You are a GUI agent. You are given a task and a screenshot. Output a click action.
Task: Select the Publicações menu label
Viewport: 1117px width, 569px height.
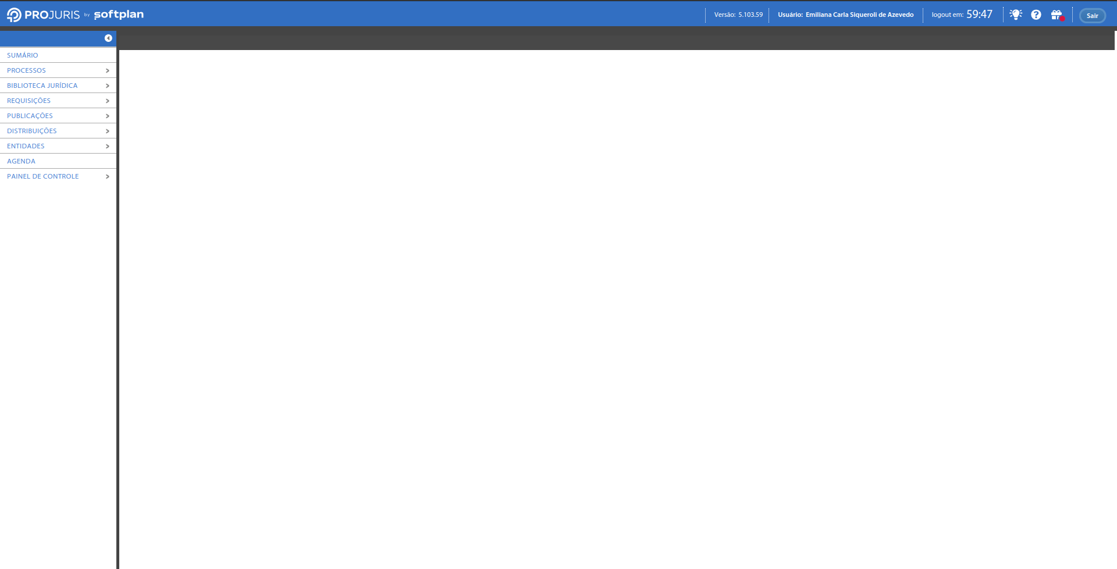(30, 116)
